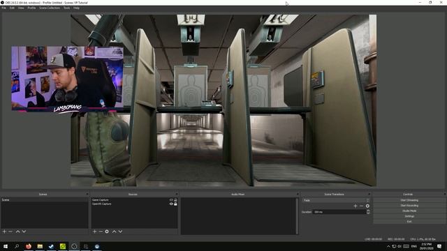
Task: Pop out the Sources dock
Action: tap(177, 194)
